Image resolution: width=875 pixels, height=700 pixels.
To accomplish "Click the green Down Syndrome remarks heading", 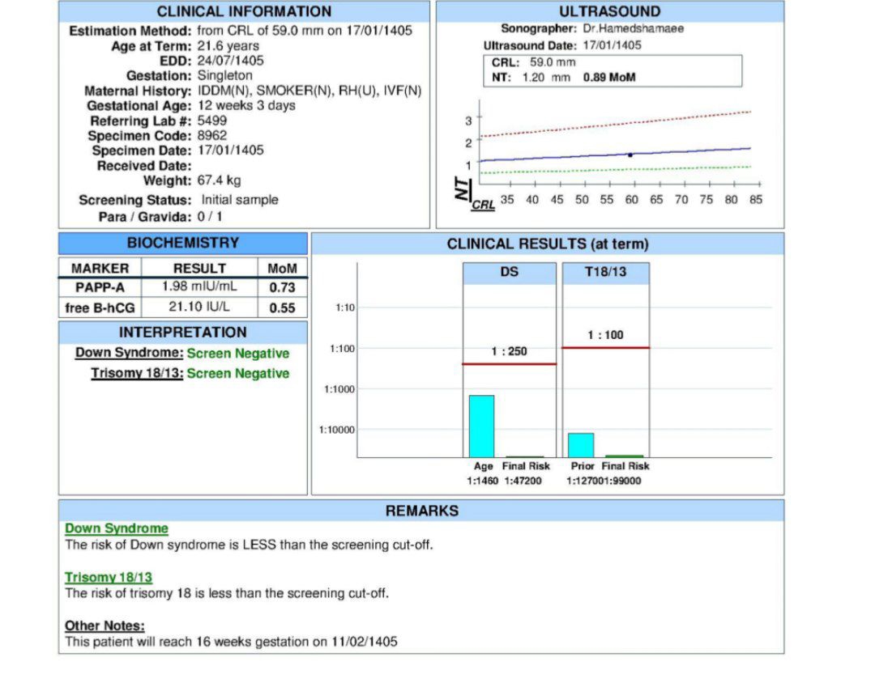I will [116, 528].
